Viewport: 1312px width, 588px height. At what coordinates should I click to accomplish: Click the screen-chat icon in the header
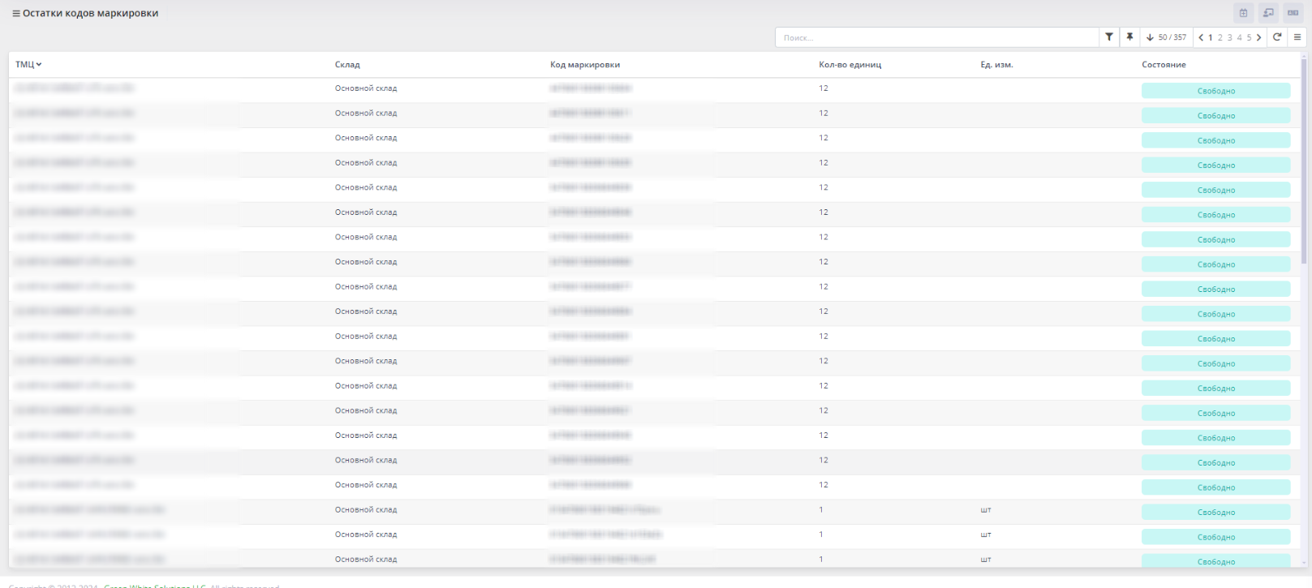[1268, 13]
